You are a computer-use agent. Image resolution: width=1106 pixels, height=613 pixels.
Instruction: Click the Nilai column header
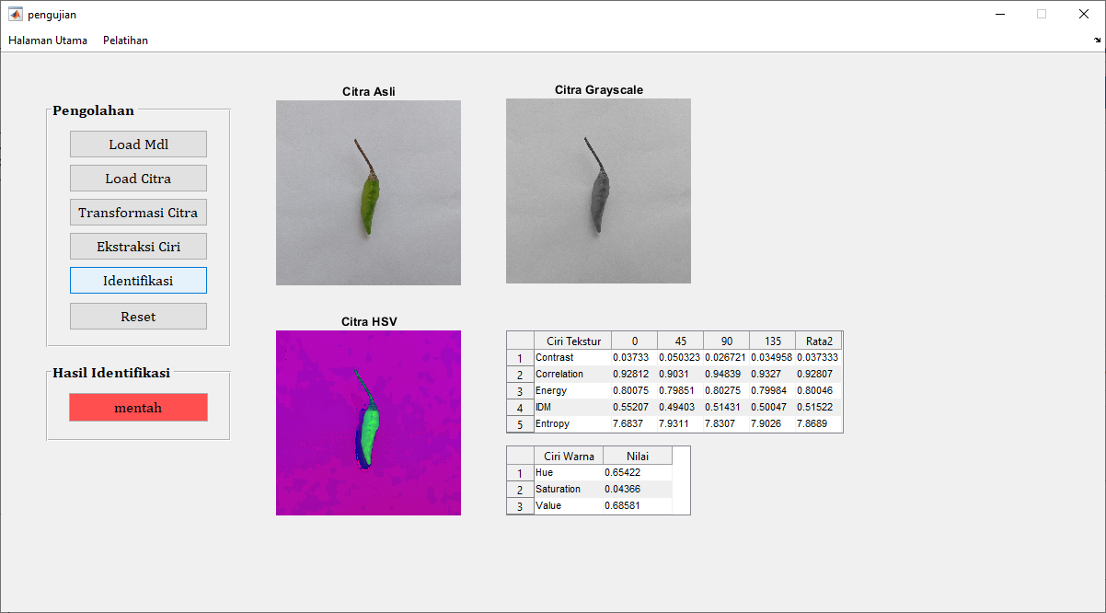(637, 456)
